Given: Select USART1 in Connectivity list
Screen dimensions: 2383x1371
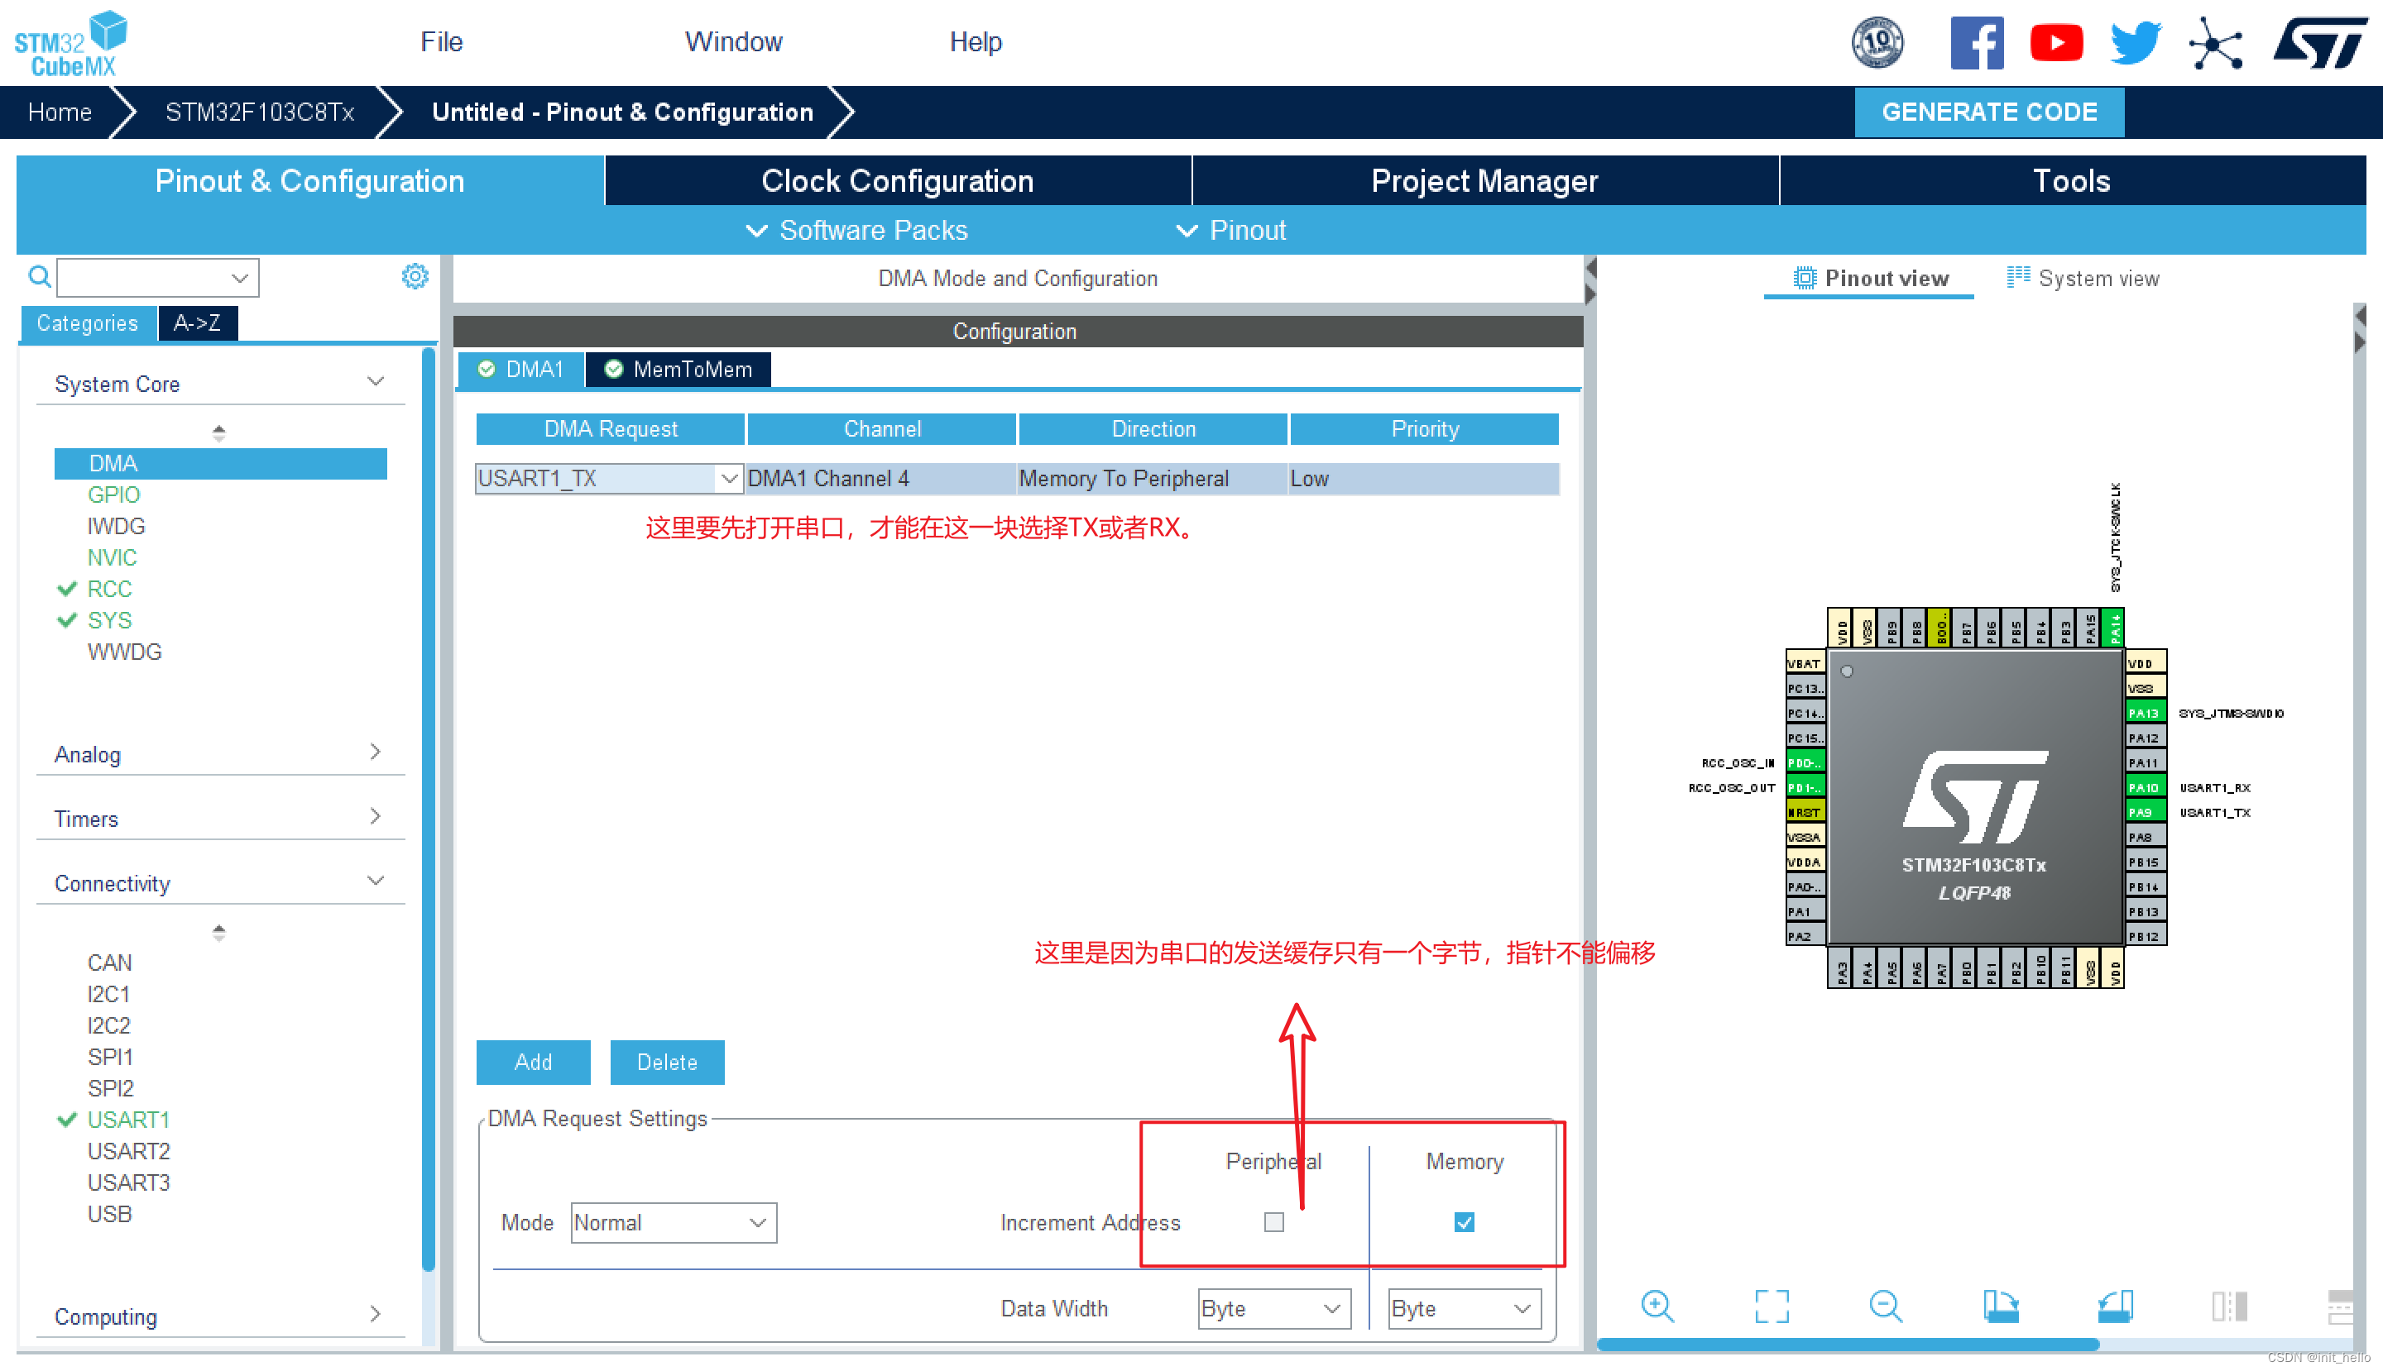Looking at the screenshot, I should [x=128, y=1120].
